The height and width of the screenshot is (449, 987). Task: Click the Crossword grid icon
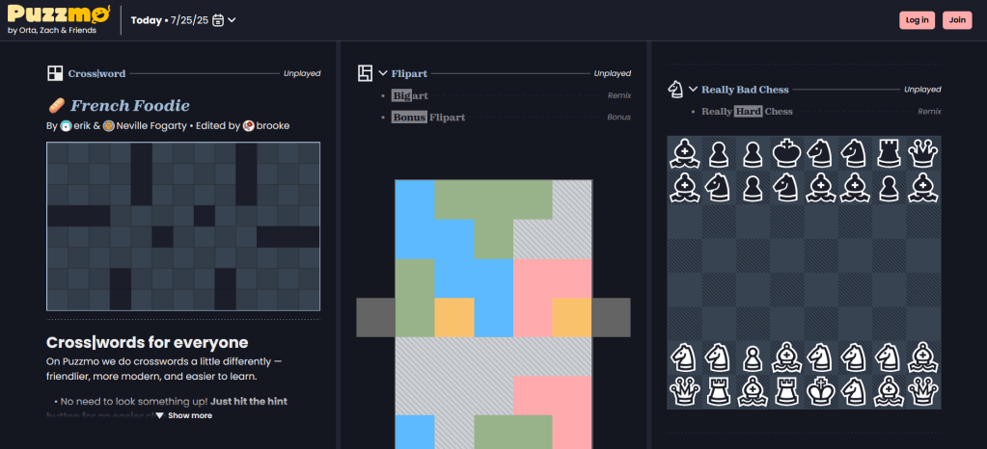click(55, 73)
